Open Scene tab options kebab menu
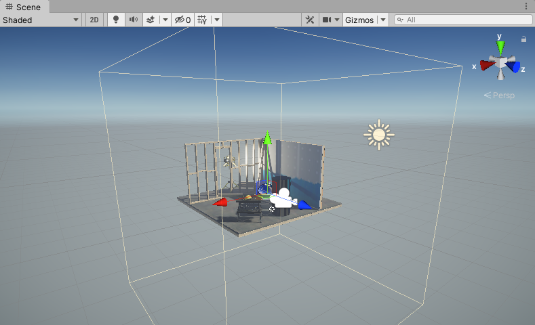Image resolution: width=535 pixels, height=325 pixels. point(526,6)
